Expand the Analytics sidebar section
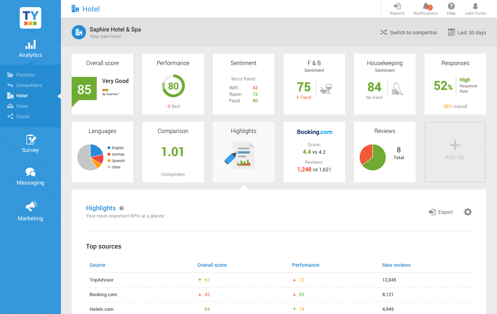497x314 pixels. click(x=30, y=49)
